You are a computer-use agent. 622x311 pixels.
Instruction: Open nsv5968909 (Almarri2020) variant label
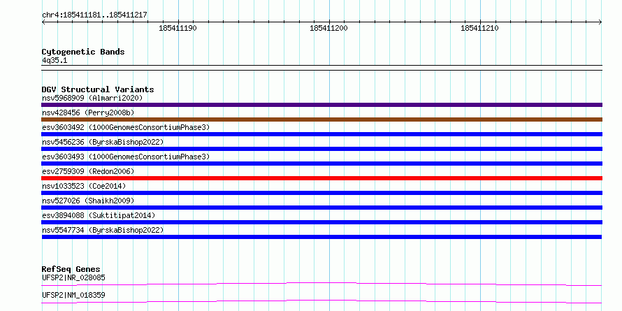pyautogui.click(x=92, y=98)
